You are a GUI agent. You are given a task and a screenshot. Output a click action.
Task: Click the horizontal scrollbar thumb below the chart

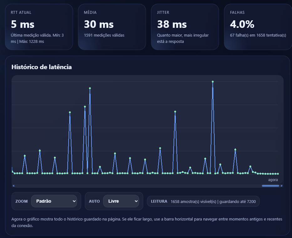pyautogui.click(x=270, y=185)
